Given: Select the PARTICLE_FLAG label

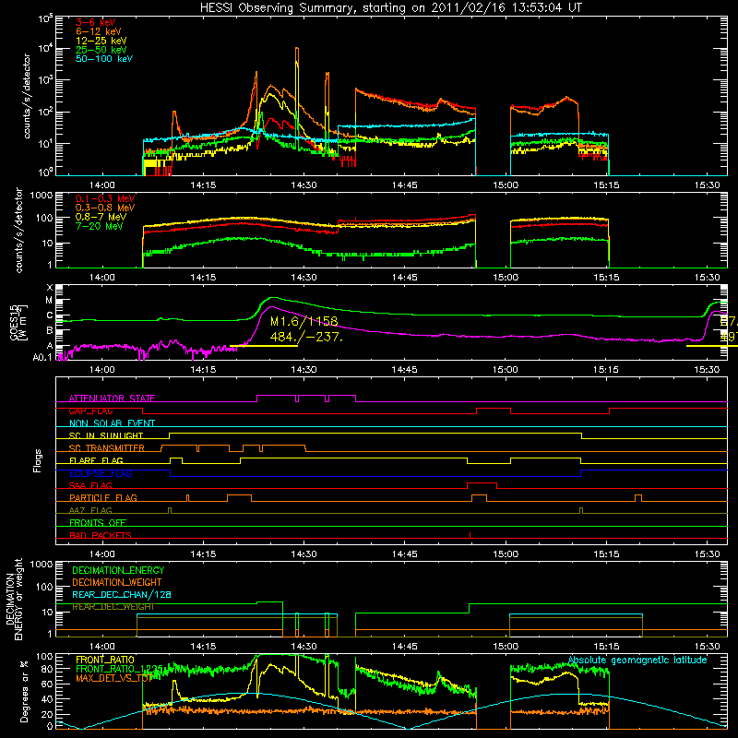Looking at the screenshot, I should [103, 498].
